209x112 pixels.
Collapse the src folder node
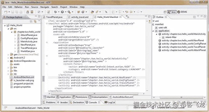pyautogui.click(x=8, y=29)
